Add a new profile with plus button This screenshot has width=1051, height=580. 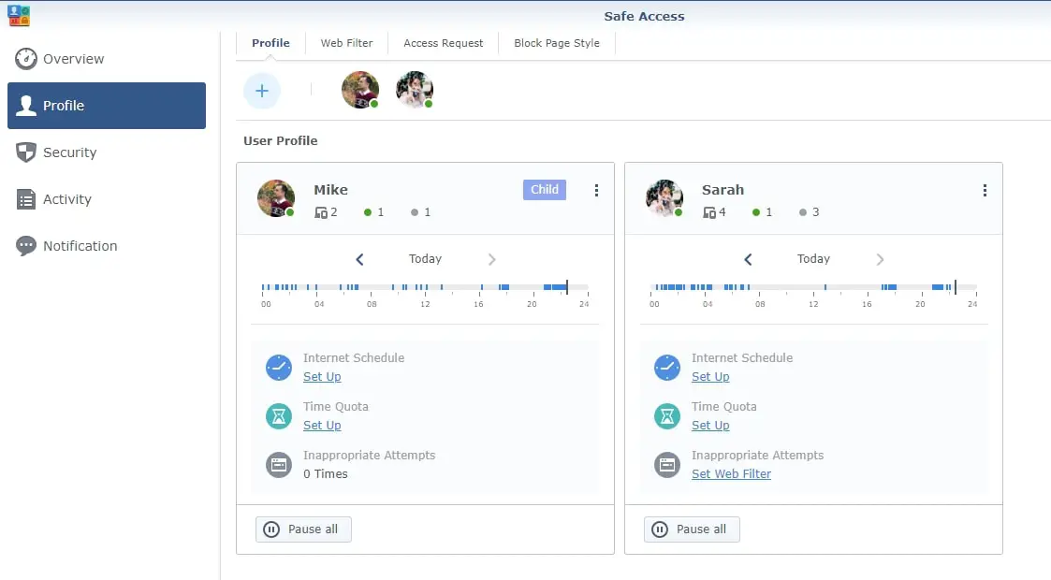[x=262, y=91]
